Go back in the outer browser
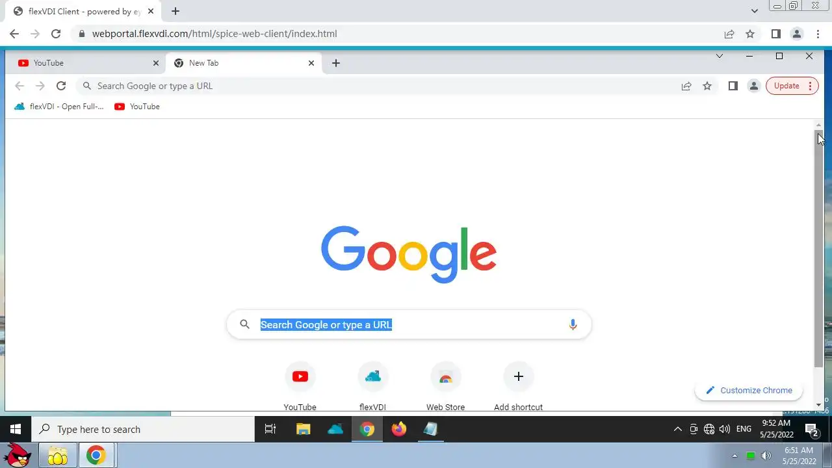This screenshot has height=468, width=832. coord(14,34)
